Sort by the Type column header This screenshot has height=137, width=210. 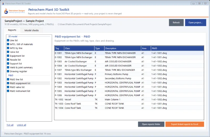coord(99,48)
